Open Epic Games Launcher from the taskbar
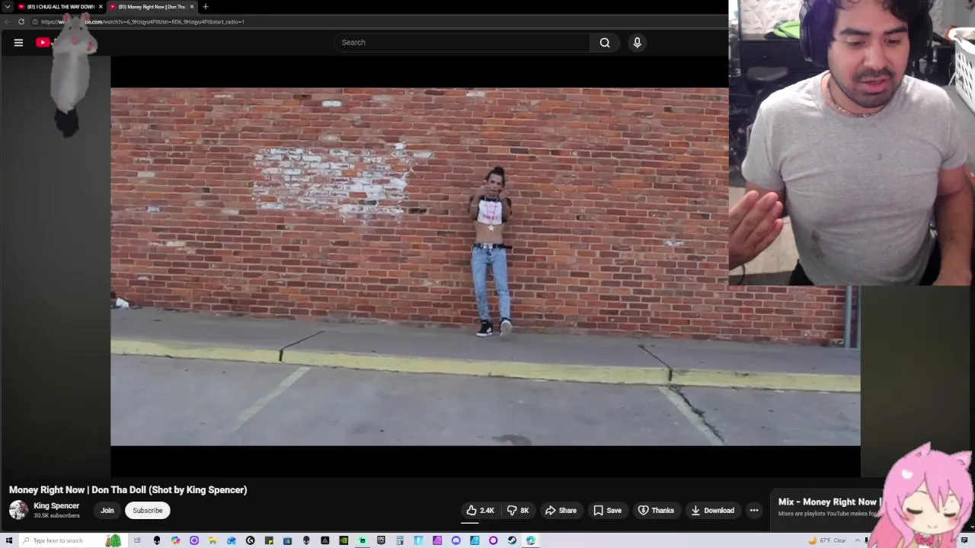 click(x=381, y=540)
